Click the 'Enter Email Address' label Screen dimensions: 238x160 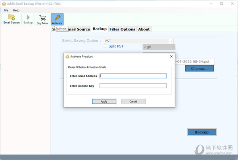[83, 76]
